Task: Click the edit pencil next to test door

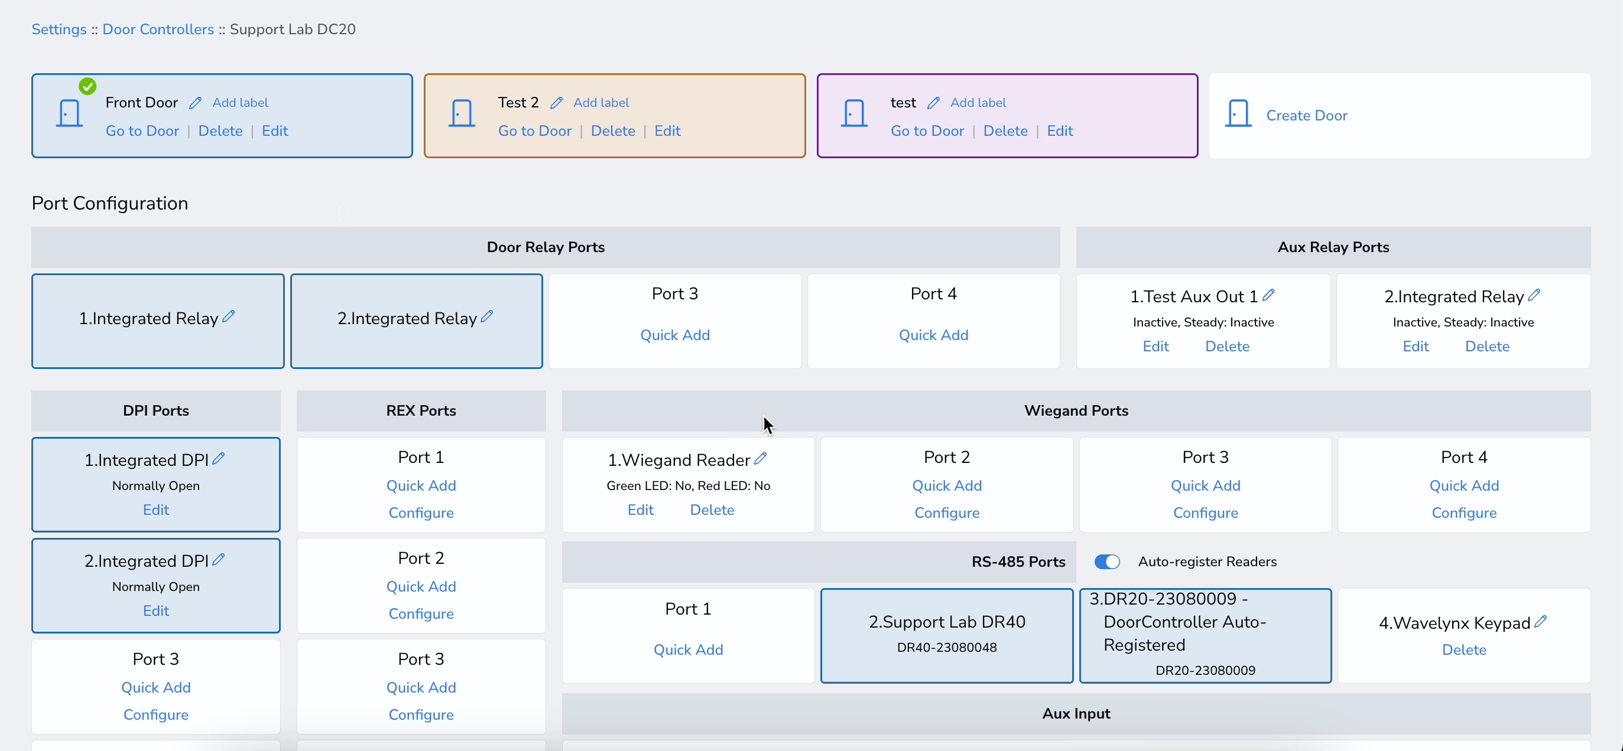Action: (x=934, y=103)
